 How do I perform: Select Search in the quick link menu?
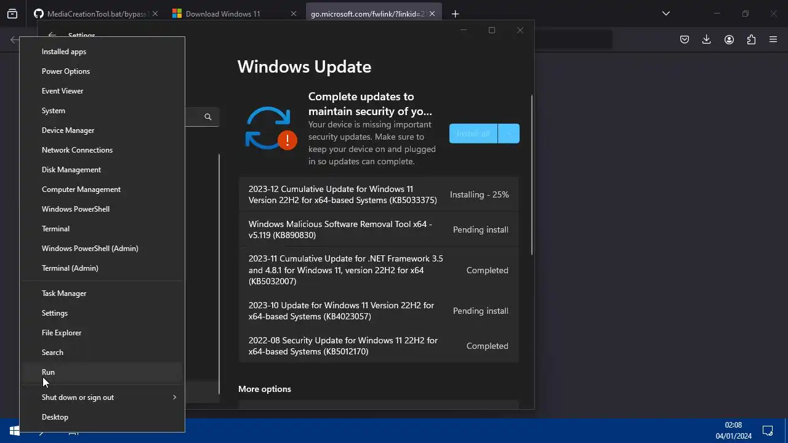(x=102, y=353)
